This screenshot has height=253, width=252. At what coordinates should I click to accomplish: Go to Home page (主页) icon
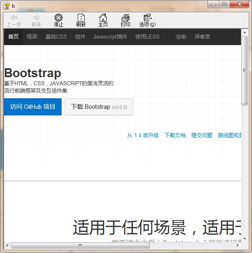[103, 21]
